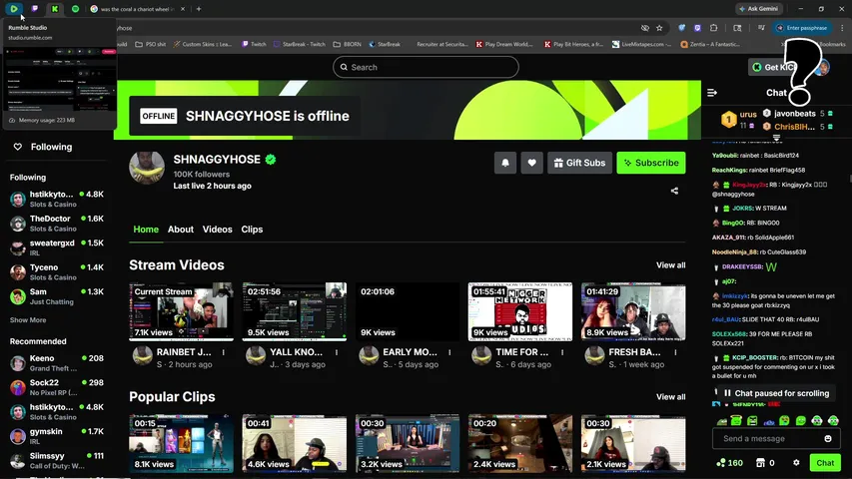Resume chat via 'Chat paused for scrolling'
852x479 pixels.
tap(776, 393)
